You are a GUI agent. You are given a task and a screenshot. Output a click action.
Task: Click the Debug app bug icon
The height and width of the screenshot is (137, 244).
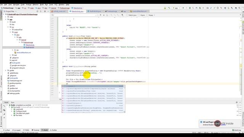click(x=190, y=8)
